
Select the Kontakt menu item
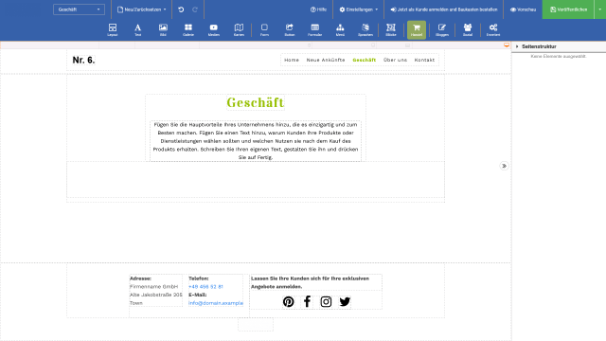(x=424, y=60)
